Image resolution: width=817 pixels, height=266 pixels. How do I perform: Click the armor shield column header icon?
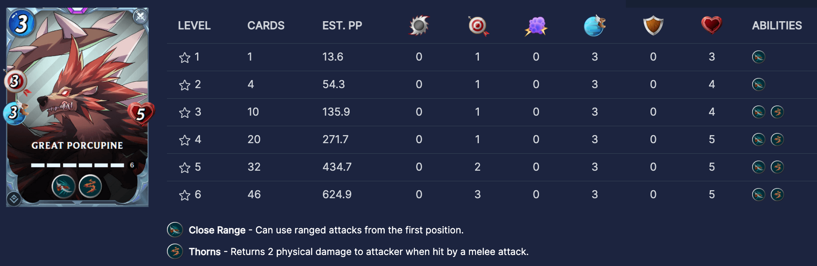click(x=653, y=25)
